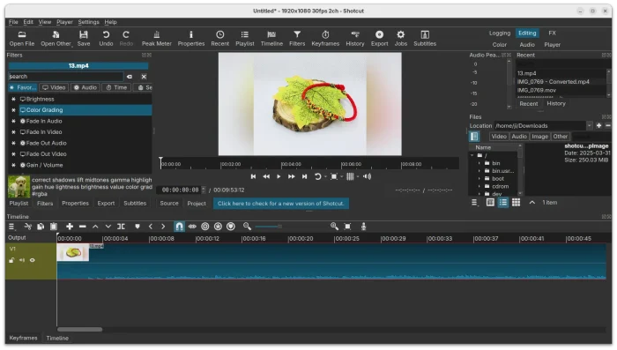This screenshot has width=617, height=350.
Task: Open the Keyframes panel from the toolbar
Action: (325, 39)
